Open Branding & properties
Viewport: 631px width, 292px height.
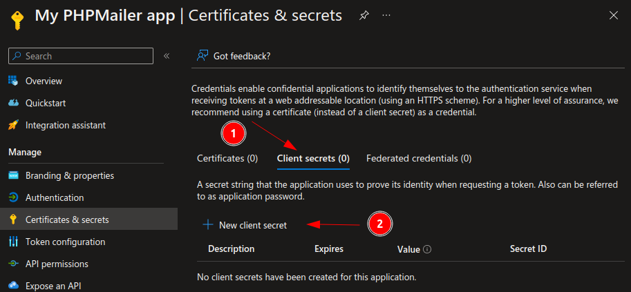point(70,175)
